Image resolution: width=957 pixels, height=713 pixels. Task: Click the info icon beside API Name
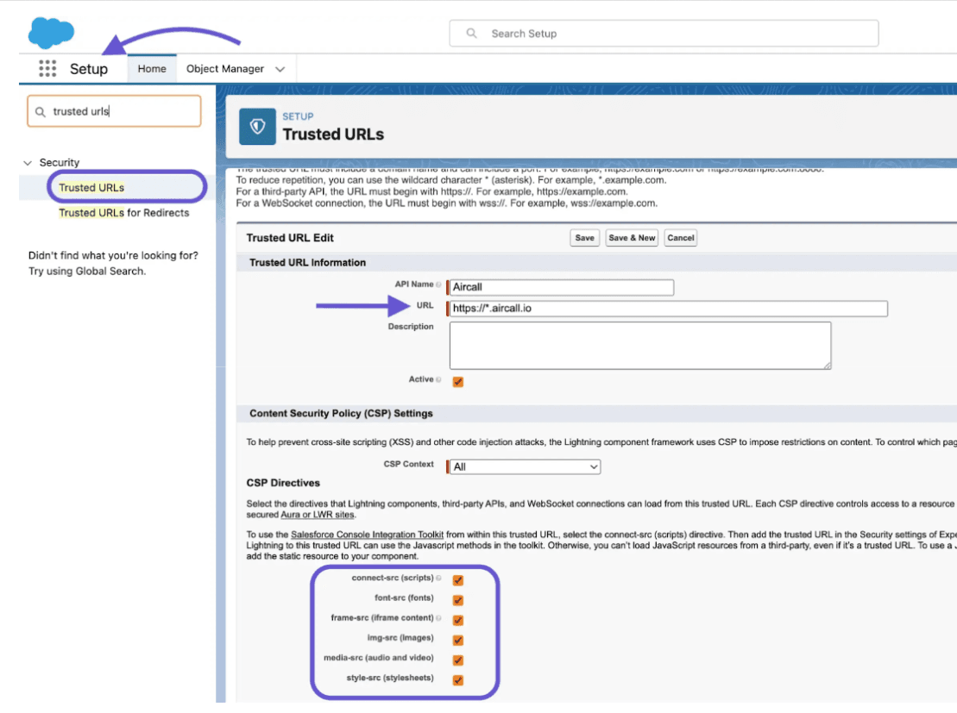[438, 284]
